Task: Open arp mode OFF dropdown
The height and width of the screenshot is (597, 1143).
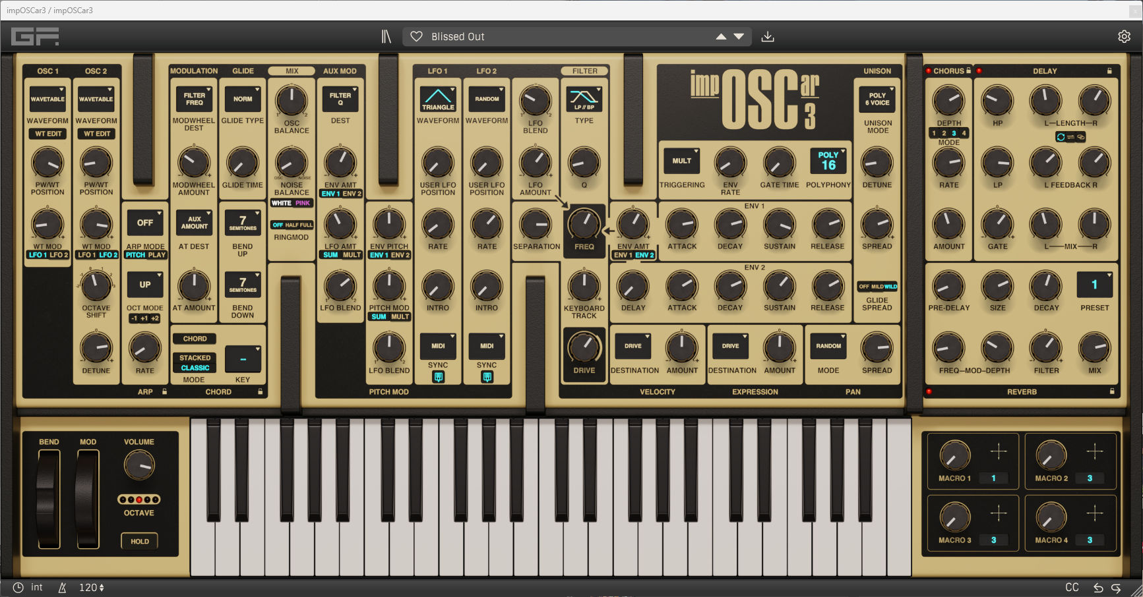Action: tap(145, 223)
